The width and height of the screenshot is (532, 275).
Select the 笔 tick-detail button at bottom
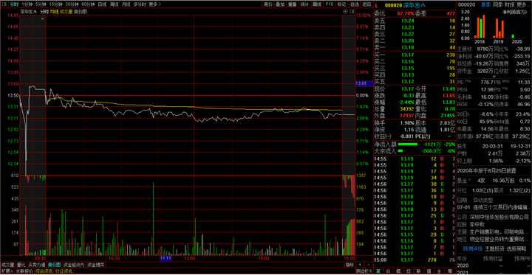pyautogui.click(x=378, y=271)
